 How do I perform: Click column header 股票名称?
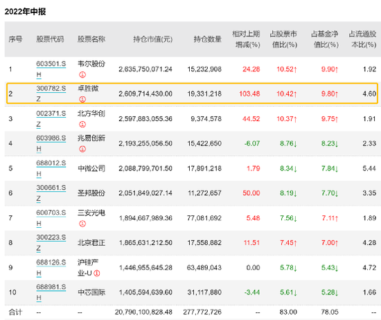[x=91, y=39]
